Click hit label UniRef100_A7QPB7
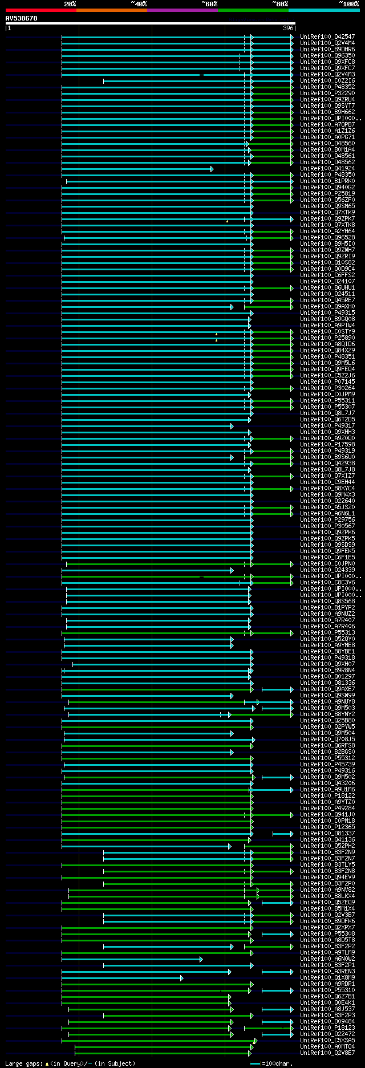 (x=327, y=124)
